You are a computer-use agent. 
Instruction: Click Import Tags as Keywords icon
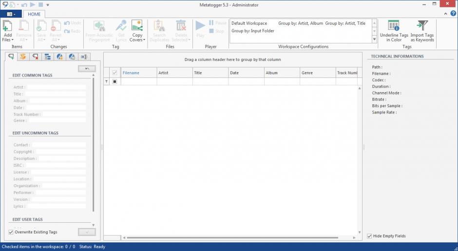[x=422, y=26]
